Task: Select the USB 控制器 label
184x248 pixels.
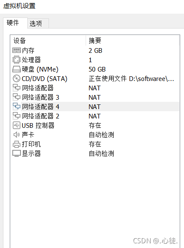Action: pos(38,125)
